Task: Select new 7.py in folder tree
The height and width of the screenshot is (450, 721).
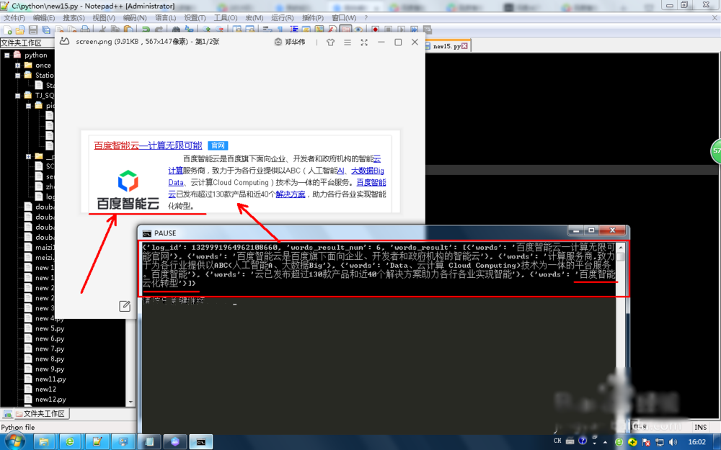Action: [x=50, y=348]
